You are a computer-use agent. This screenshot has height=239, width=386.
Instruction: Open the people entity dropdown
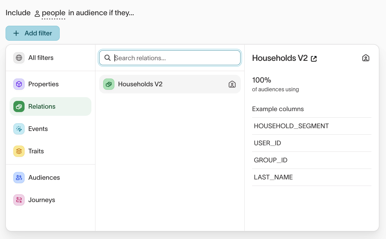click(53, 13)
